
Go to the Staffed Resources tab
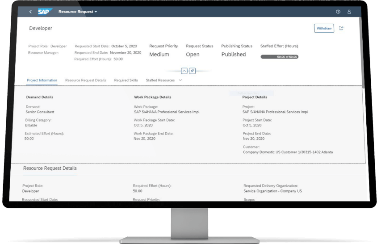pos(160,80)
